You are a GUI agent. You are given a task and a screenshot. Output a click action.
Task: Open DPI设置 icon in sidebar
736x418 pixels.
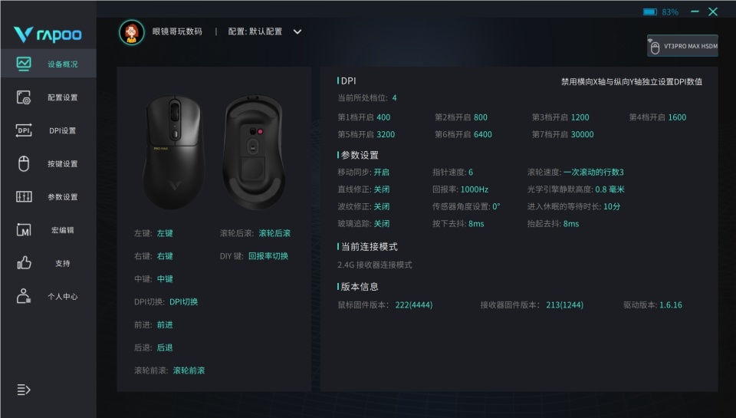pyautogui.click(x=24, y=130)
